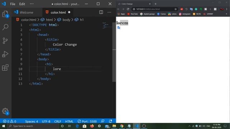Click h1 in the breadcrumb

[x=82, y=20]
